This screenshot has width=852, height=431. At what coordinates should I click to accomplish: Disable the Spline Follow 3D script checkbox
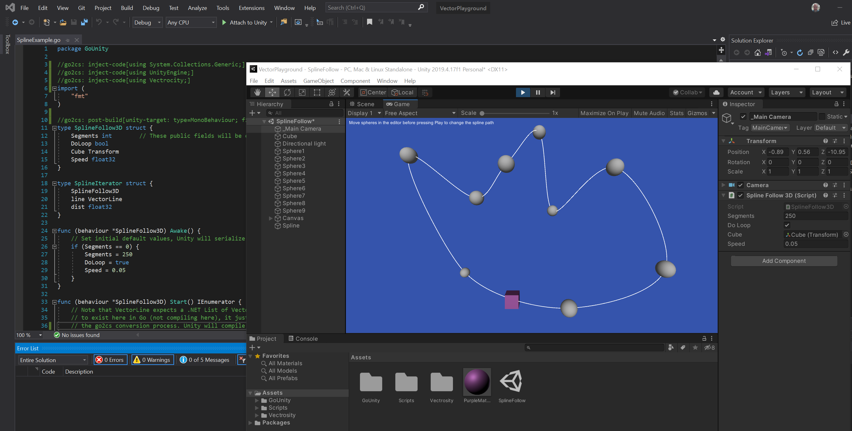pos(741,195)
